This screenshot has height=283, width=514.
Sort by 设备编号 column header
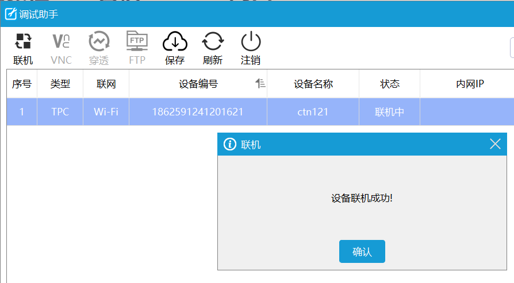(198, 84)
